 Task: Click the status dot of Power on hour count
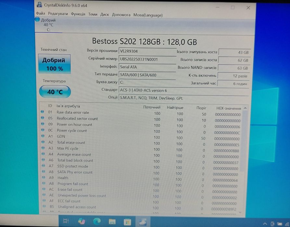pos(43,124)
